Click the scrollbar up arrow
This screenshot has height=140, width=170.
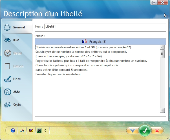(x=162, y=47)
